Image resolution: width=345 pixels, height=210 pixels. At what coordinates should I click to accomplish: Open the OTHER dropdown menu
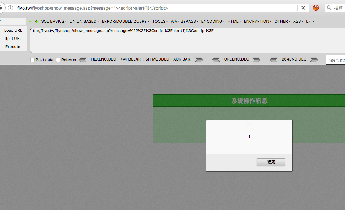pyautogui.click(x=282, y=21)
